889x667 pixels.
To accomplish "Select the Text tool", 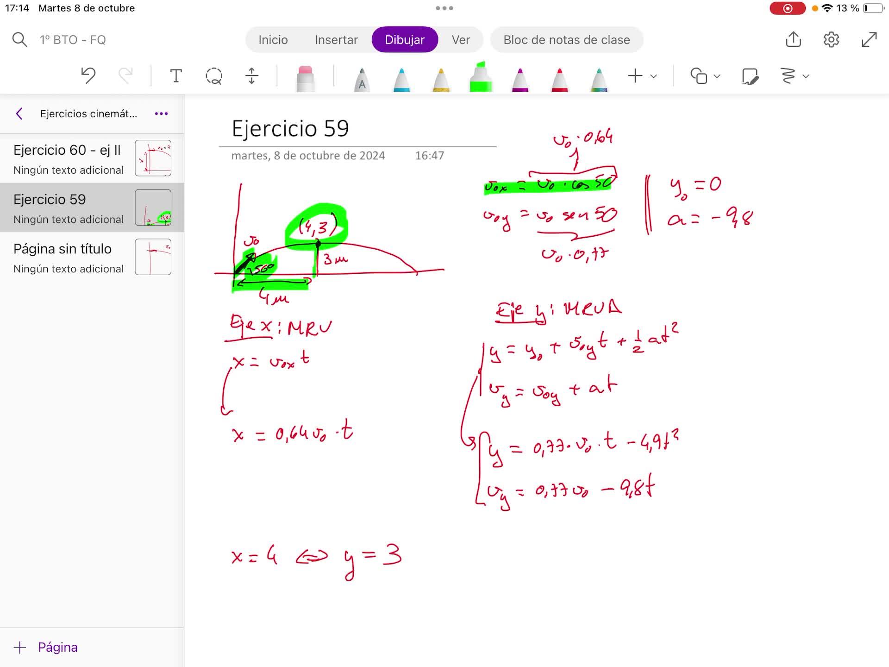I will click(x=176, y=76).
